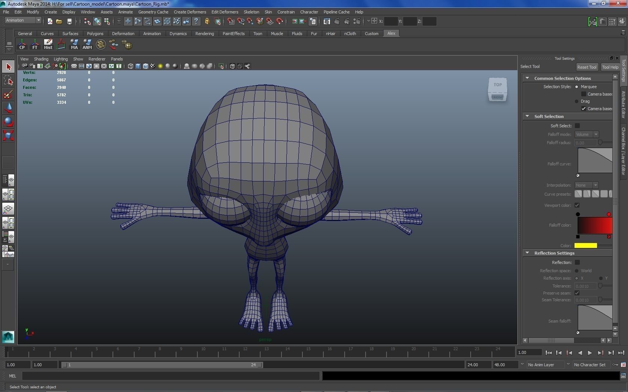Viewport: 628px width, 392px height.
Task: Click the red Falloff color ramp
Action: pos(595,225)
